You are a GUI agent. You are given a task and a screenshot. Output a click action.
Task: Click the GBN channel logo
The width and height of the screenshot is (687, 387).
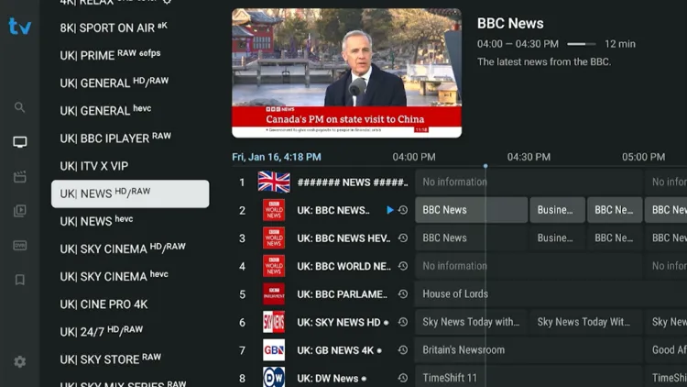coord(274,350)
